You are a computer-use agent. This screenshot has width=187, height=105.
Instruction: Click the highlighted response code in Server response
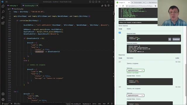(120, 33)
